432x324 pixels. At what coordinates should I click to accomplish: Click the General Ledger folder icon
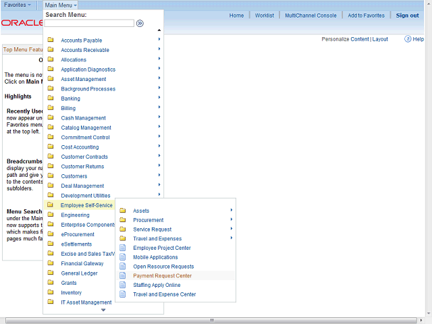(51, 273)
